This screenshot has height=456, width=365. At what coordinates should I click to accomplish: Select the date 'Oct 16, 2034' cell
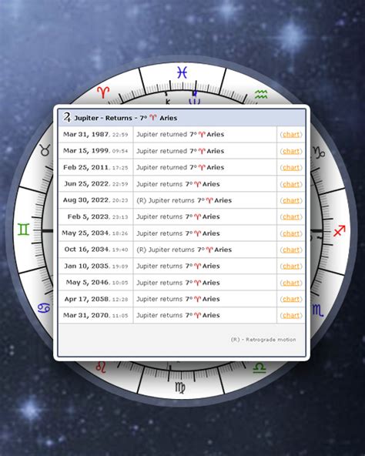95,250
